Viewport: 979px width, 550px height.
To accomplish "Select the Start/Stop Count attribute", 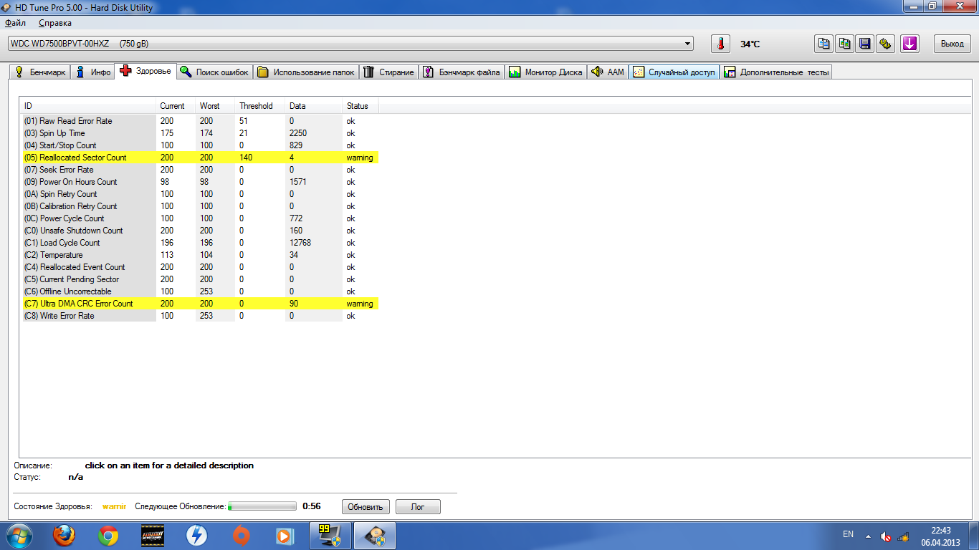I will coord(200,145).
